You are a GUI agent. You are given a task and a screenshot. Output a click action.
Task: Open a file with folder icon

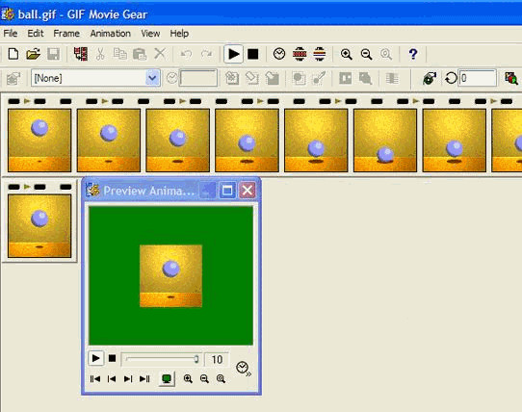pos(33,54)
